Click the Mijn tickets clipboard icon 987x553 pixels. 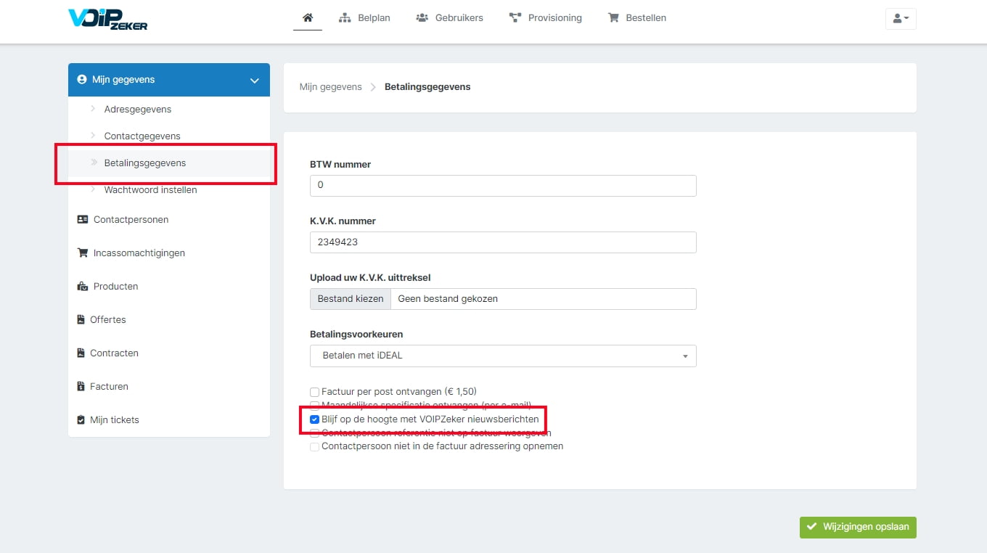point(81,419)
